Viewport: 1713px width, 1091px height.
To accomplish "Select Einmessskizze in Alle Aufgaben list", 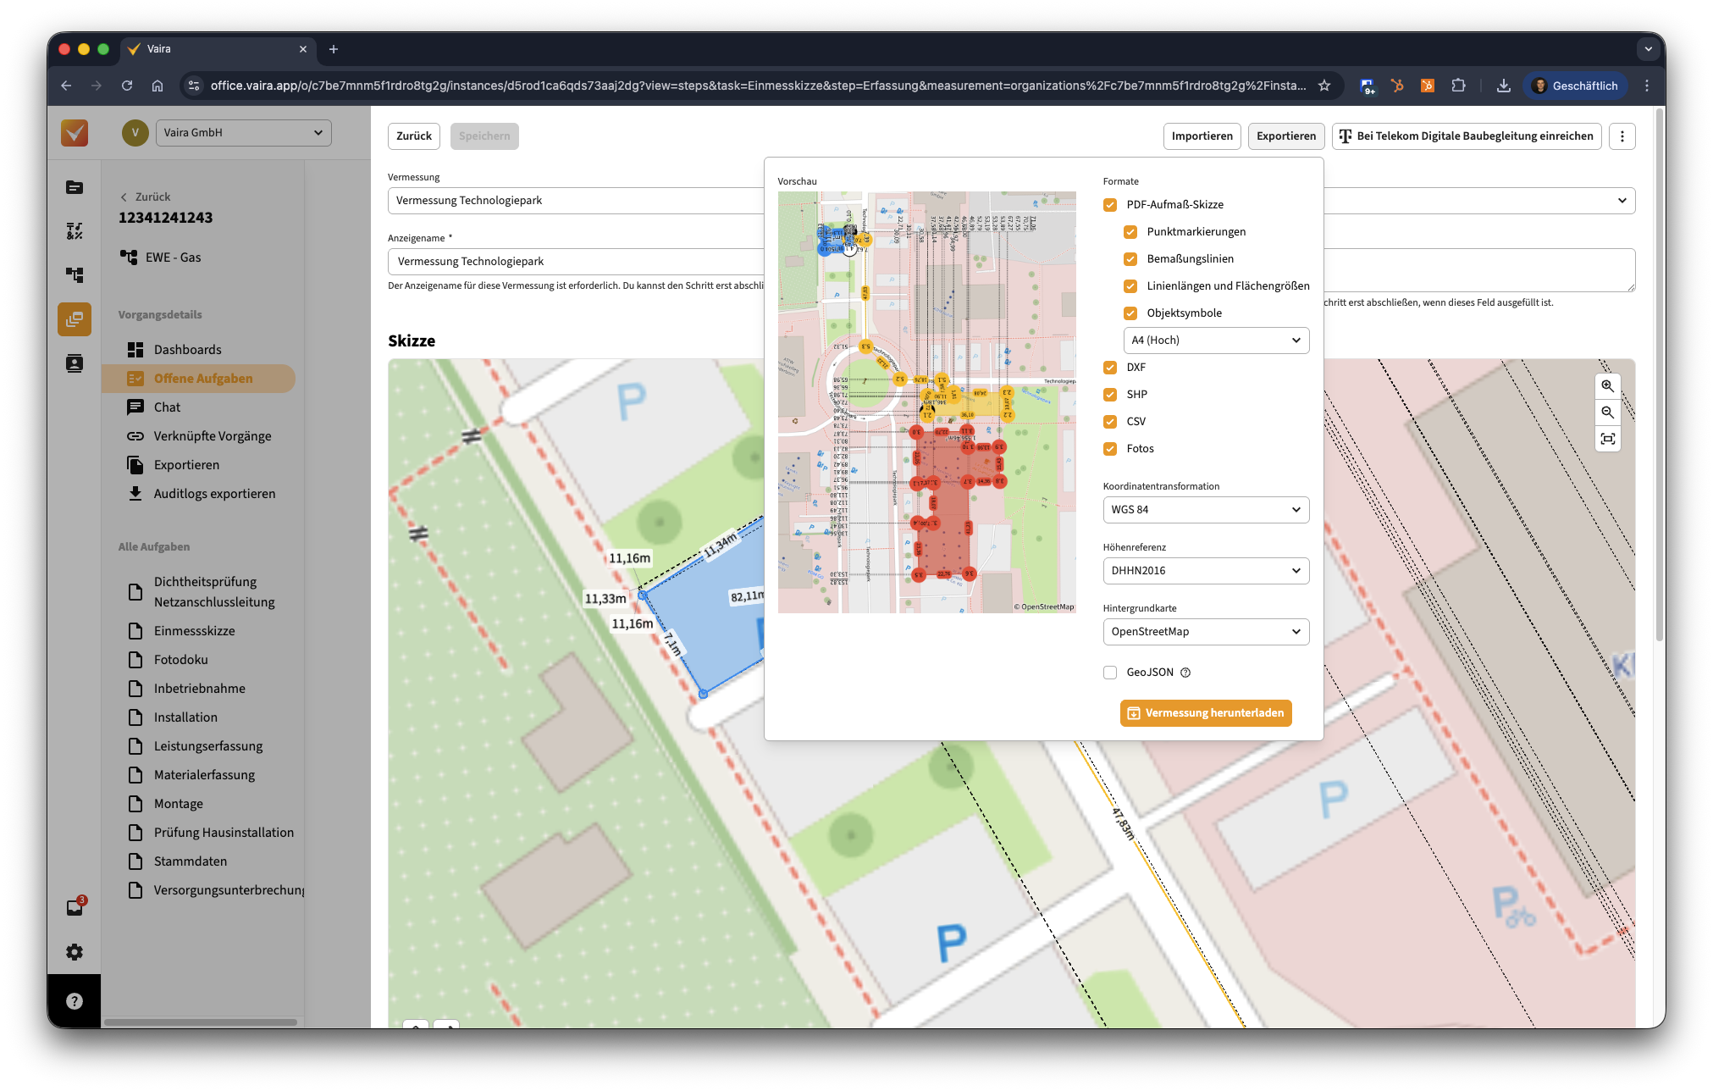I will (x=195, y=631).
